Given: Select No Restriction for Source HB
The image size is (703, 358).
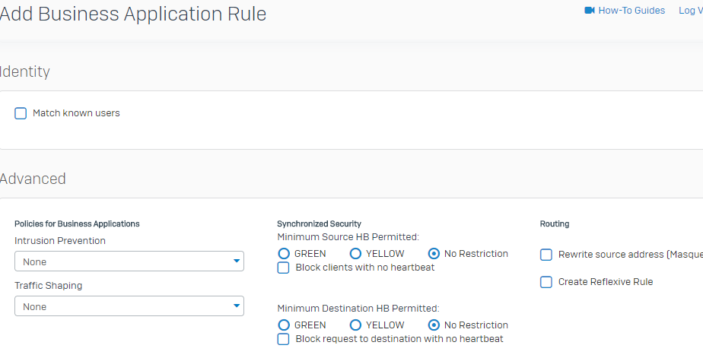Looking at the screenshot, I should pyautogui.click(x=434, y=254).
